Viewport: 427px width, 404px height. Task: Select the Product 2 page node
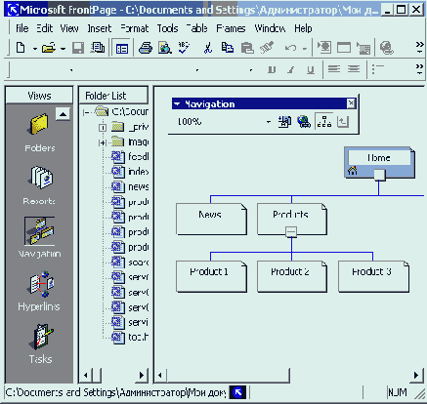(x=291, y=276)
